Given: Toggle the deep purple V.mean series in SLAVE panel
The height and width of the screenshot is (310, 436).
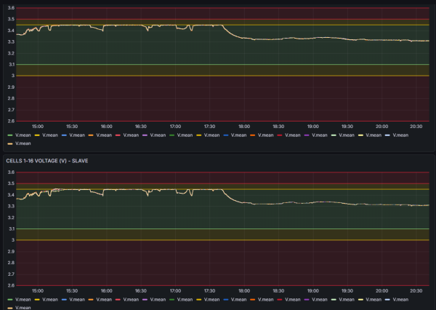Looking at the screenshot, I should (x=320, y=299).
